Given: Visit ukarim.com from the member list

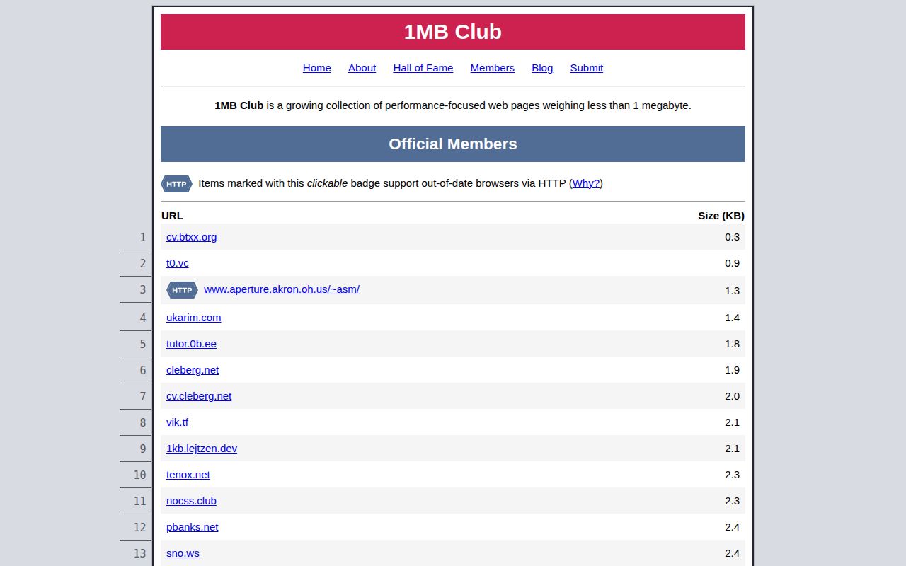Looking at the screenshot, I should click(193, 318).
